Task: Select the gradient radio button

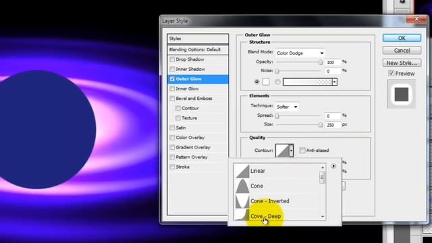Action: tap(277, 82)
